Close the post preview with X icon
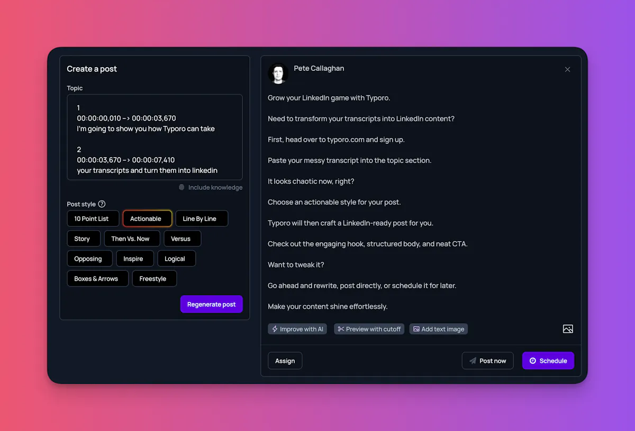Image resolution: width=635 pixels, height=431 pixels. [x=567, y=69]
